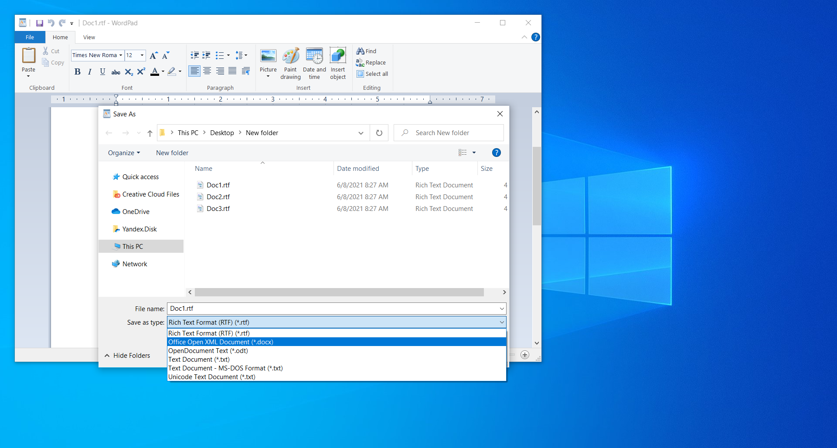
Task: Click New folder button in dialog
Action: [x=172, y=153]
